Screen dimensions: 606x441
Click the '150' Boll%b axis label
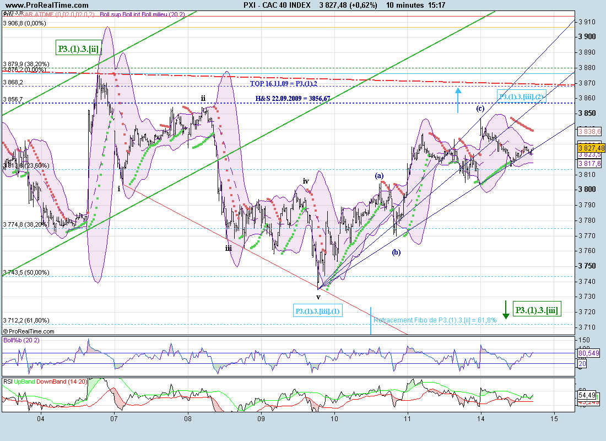(585, 340)
